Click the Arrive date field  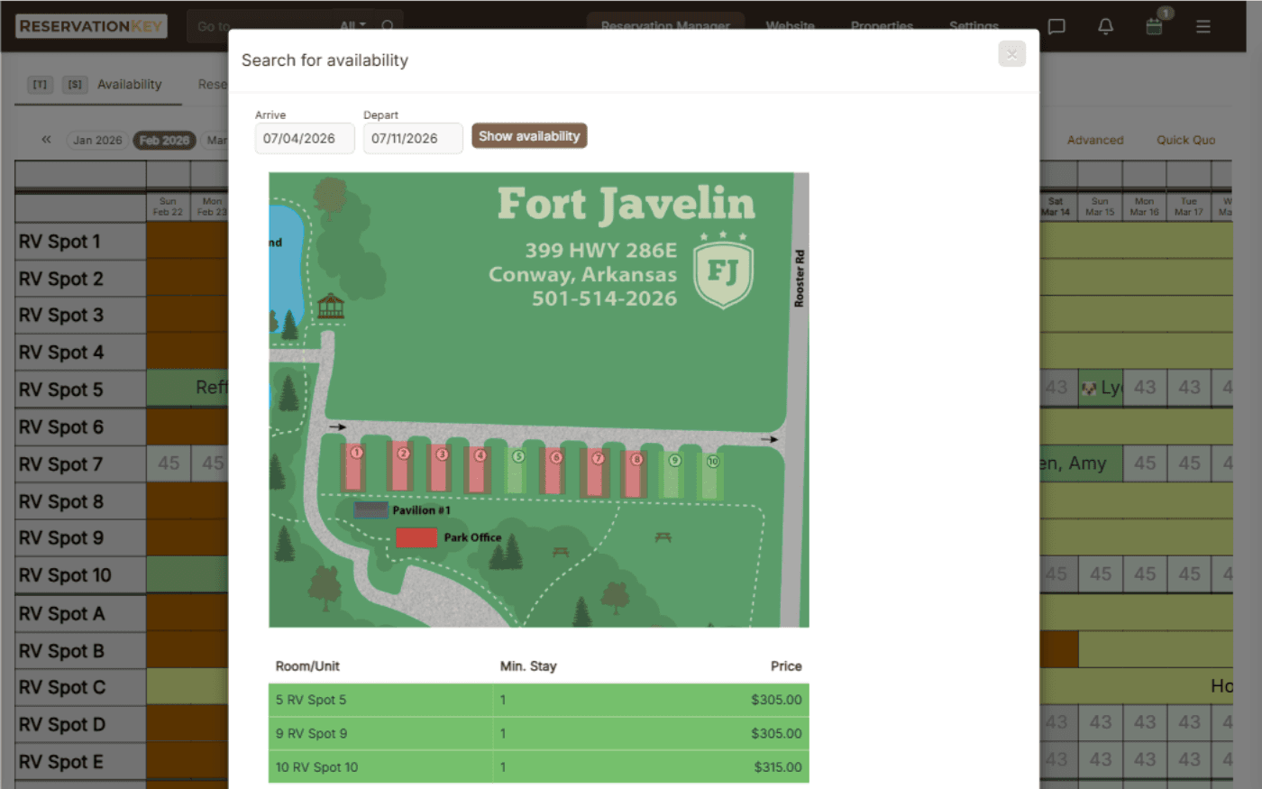click(x=305, y=138)
